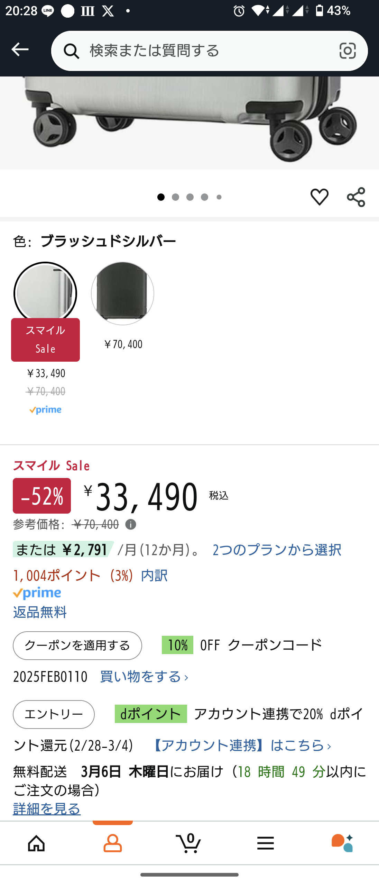
Task: Go to the Home tab
Action: coord(36,842)
